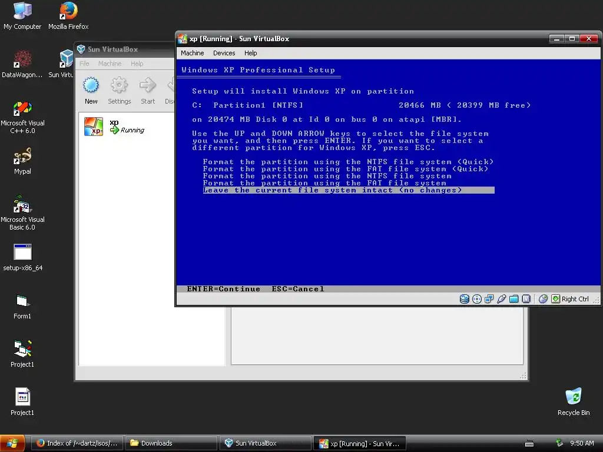The height and width of the screenshot is (452, 603).
Task: Select 'Format the partition using the FAT file system'
Action: 324,183
